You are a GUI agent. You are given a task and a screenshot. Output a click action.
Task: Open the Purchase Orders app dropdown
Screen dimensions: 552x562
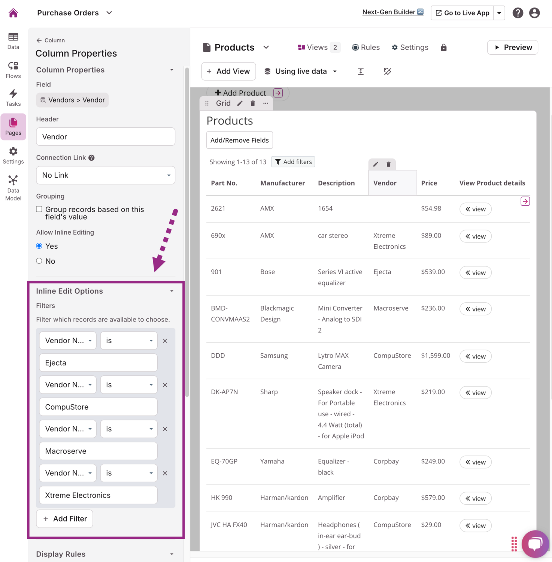click(x=109, y=13)
